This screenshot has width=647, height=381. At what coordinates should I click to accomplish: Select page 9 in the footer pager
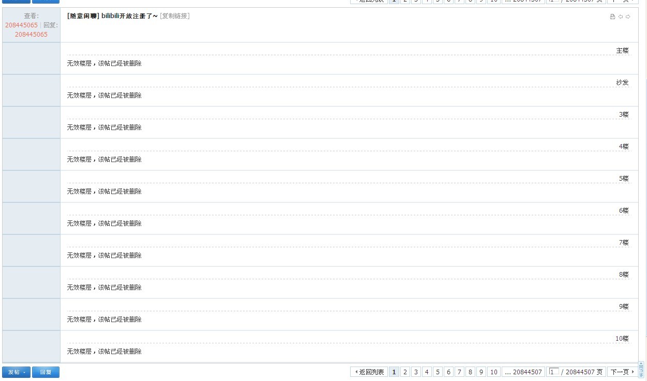tap(481, 372)
